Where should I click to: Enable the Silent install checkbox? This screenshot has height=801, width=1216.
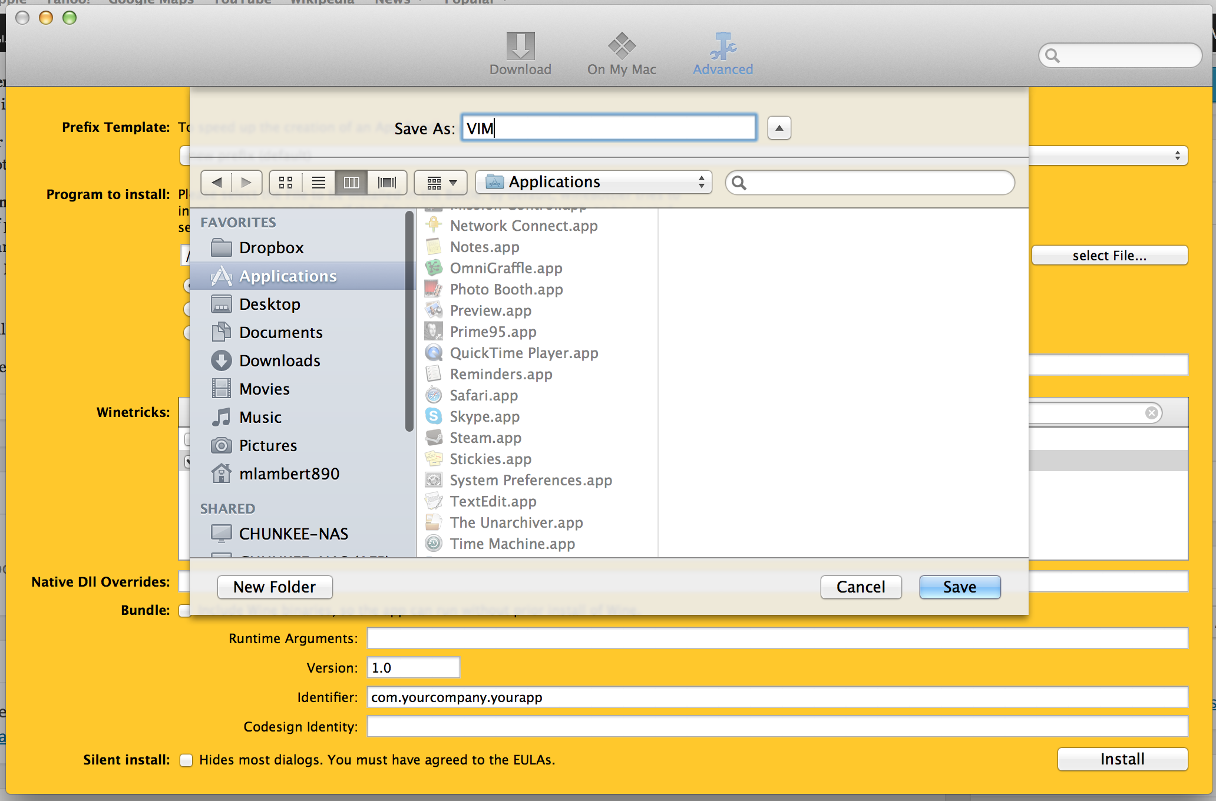pyautogui.click(x=186, y=760)
